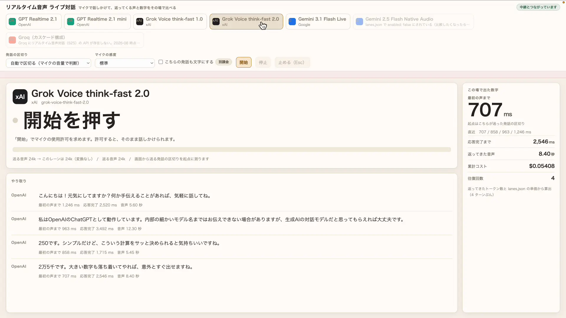The width and height of the screenshot is (566, 318).
Task: Click the 250です transcript line
Action: coord(130,243)
